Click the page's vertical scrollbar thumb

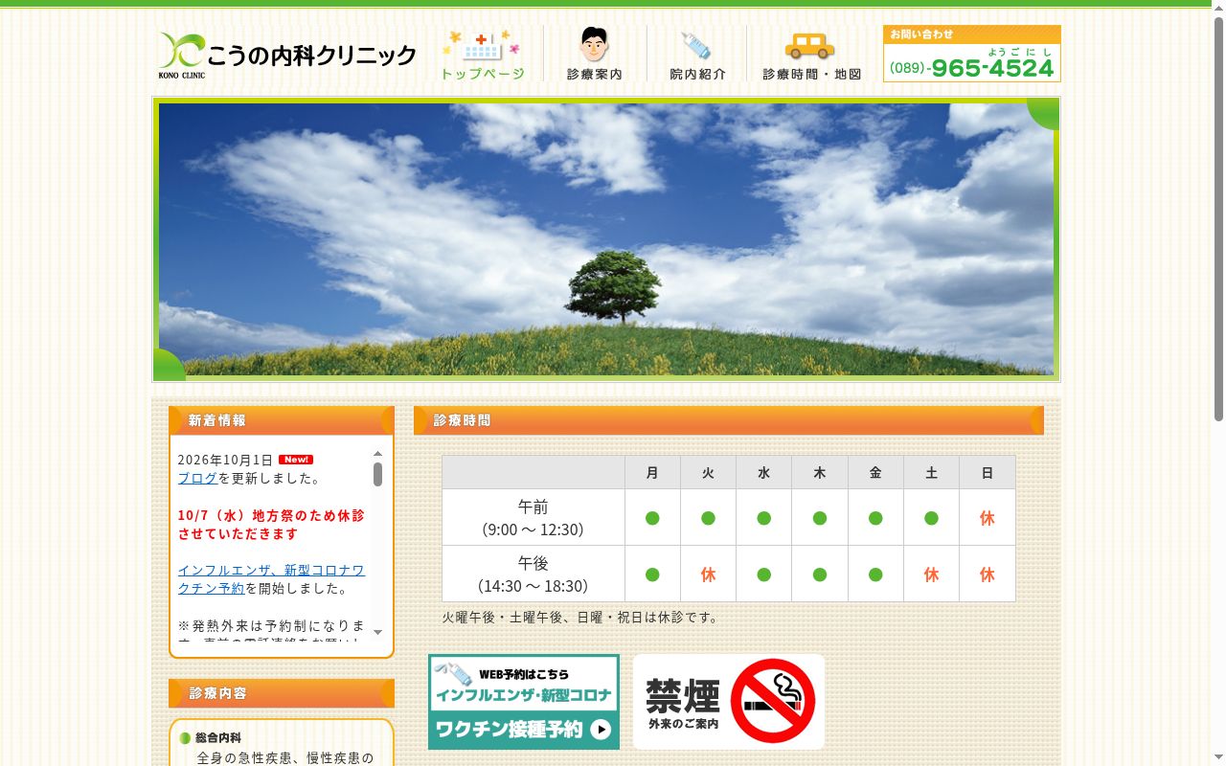coord(1218,219)
